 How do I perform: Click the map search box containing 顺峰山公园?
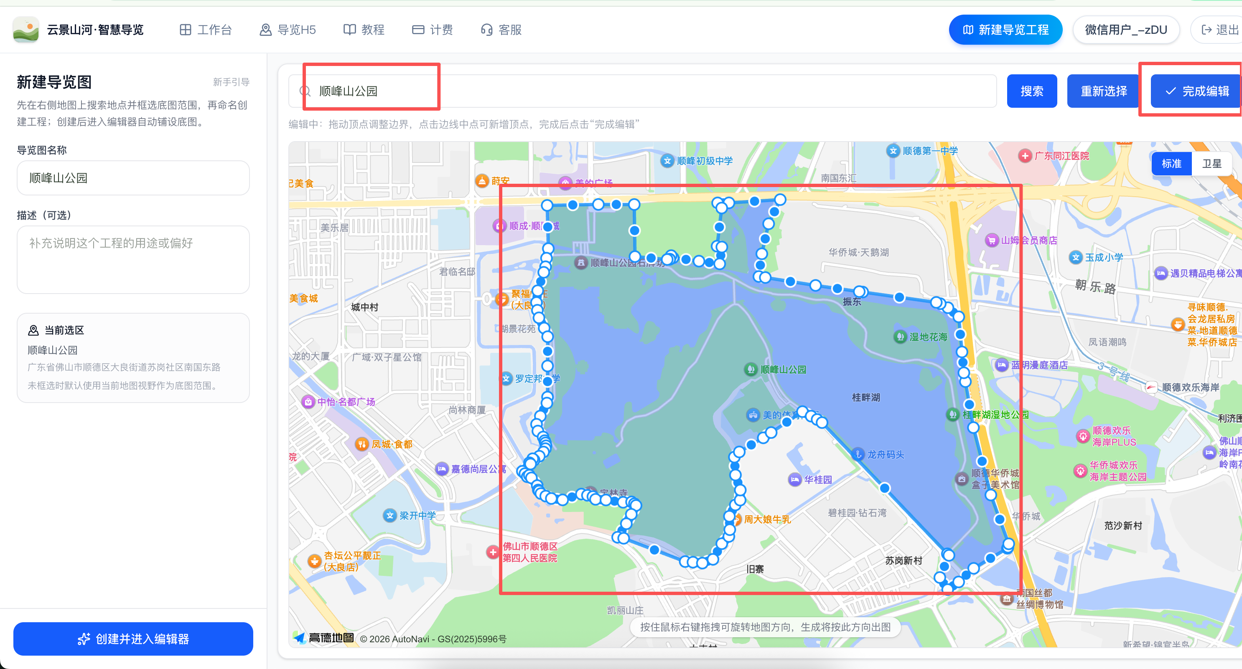(x=642, y=91)
